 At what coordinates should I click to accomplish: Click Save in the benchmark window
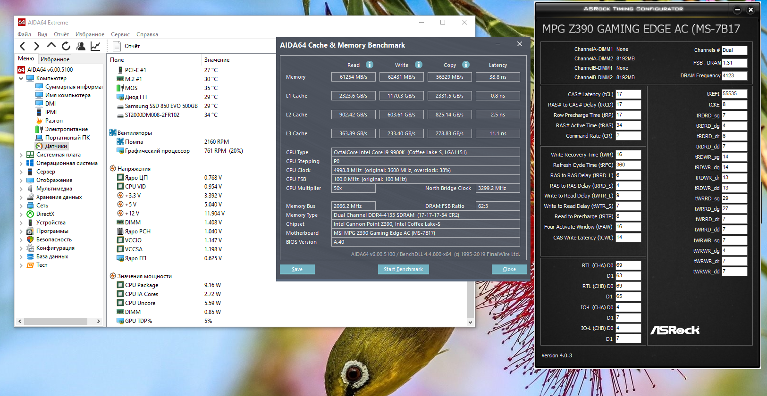pos(297,269)
